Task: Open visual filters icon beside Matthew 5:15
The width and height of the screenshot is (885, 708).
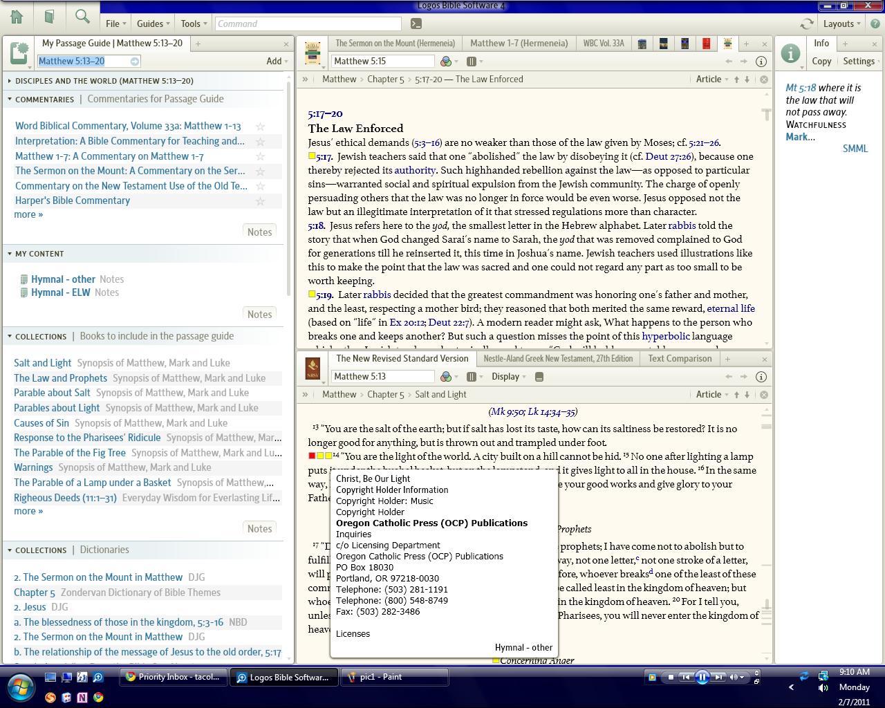Action: [446, 61]
